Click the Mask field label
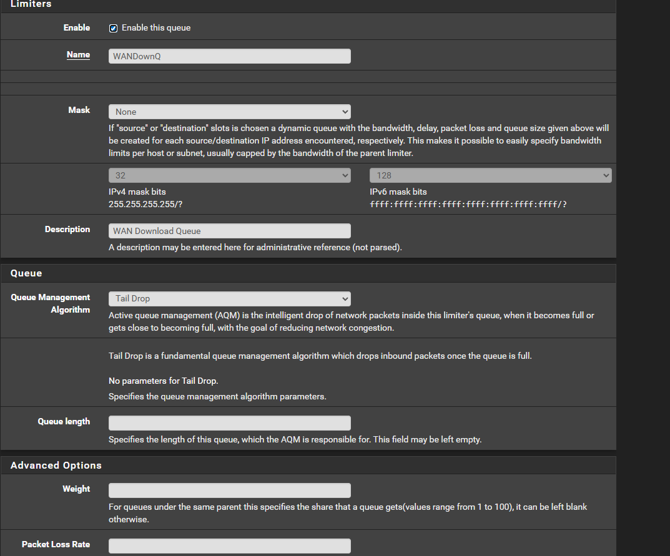Image resolution: width=670 pixels, height=556 pixels. click(79, 110)
